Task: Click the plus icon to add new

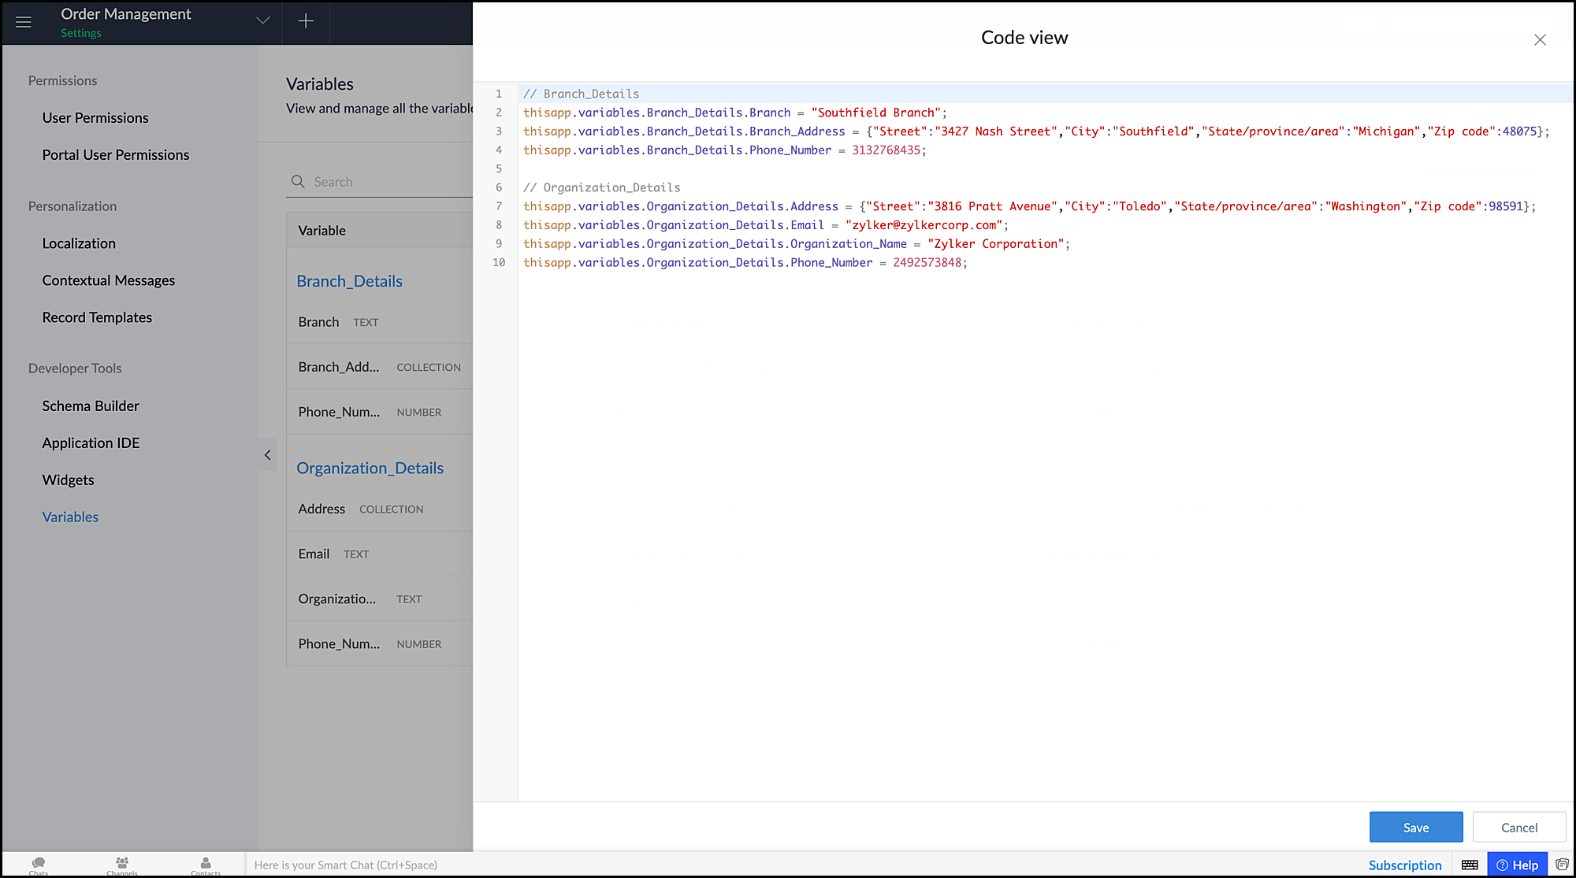Action: (306, 21)
